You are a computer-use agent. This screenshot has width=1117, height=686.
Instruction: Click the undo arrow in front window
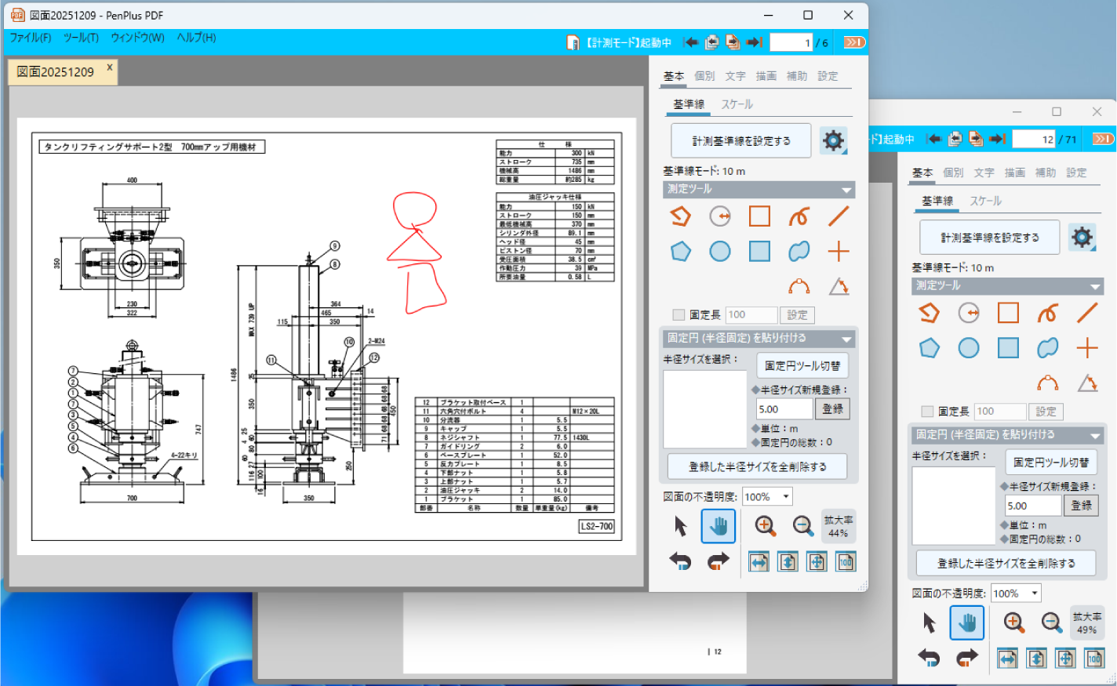[x=680, y=561]
